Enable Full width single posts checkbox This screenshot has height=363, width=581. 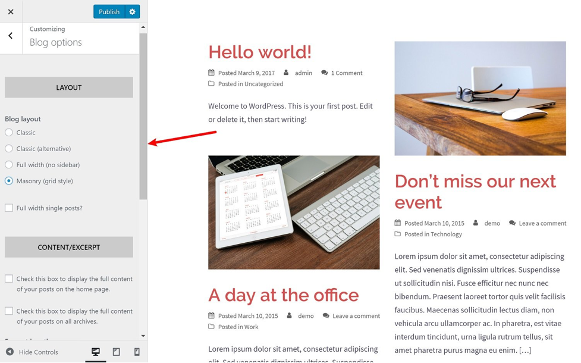point(9,208)
